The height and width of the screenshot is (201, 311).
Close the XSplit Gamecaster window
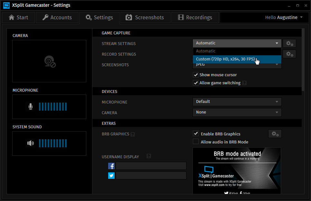(306, 5)
